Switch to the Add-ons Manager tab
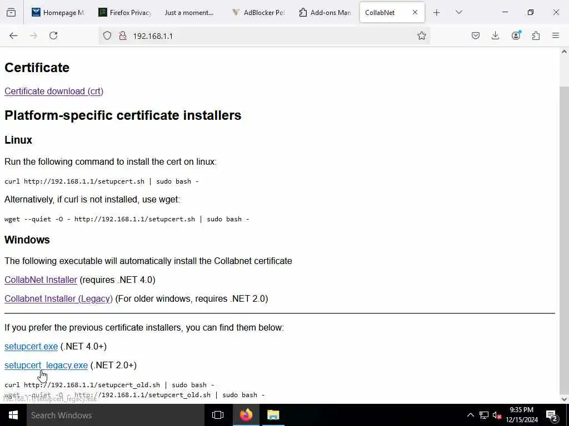569x426 pixels. (x=325, y=13)
